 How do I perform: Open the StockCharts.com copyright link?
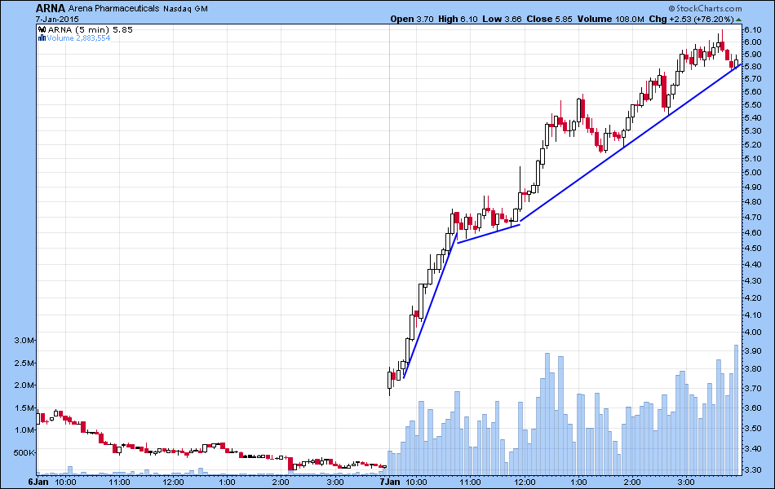pos(705,8)
